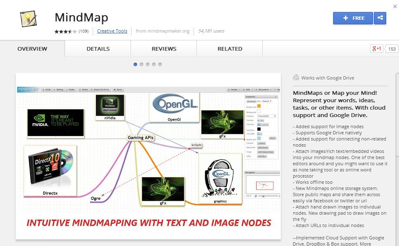Open the Reviews tab

(164, 49)
